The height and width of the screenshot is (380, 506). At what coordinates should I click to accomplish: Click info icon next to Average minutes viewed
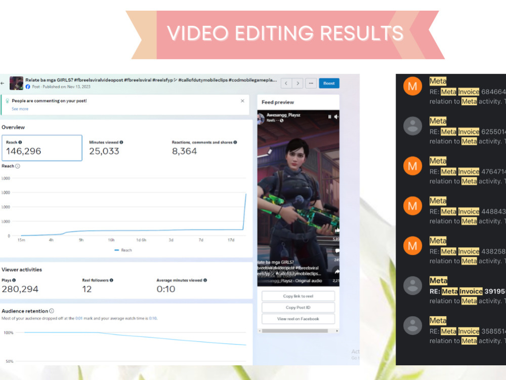click(205, 280)
